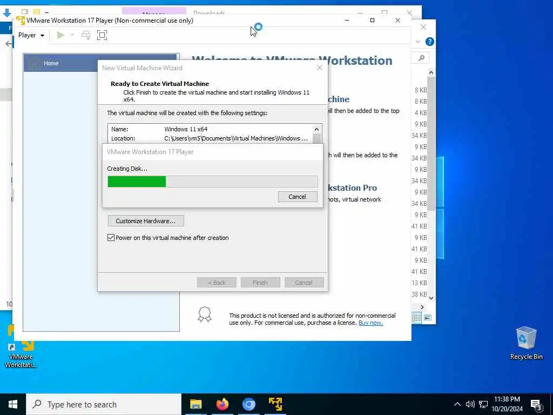Click search magnifier icon in taskbar box

click(37, 404)
